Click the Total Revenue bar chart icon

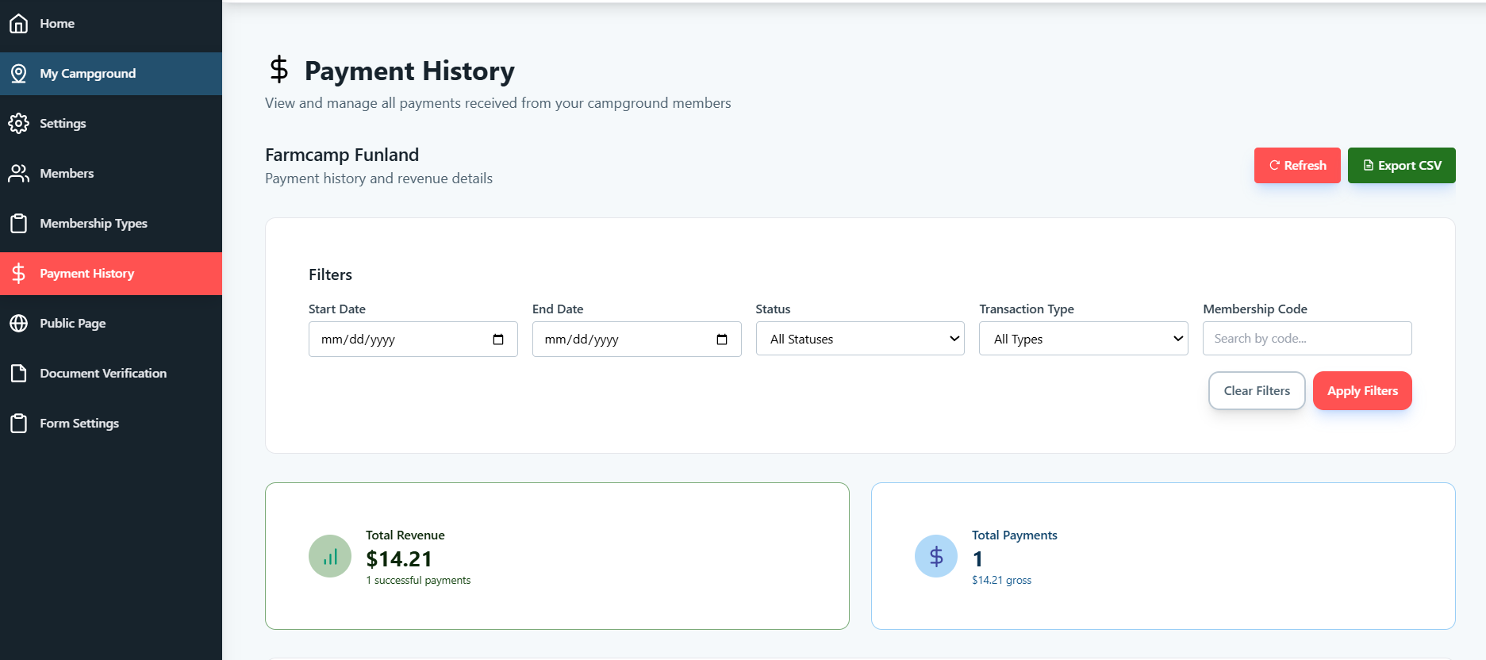pyautogui.click(x=330, y=556)
